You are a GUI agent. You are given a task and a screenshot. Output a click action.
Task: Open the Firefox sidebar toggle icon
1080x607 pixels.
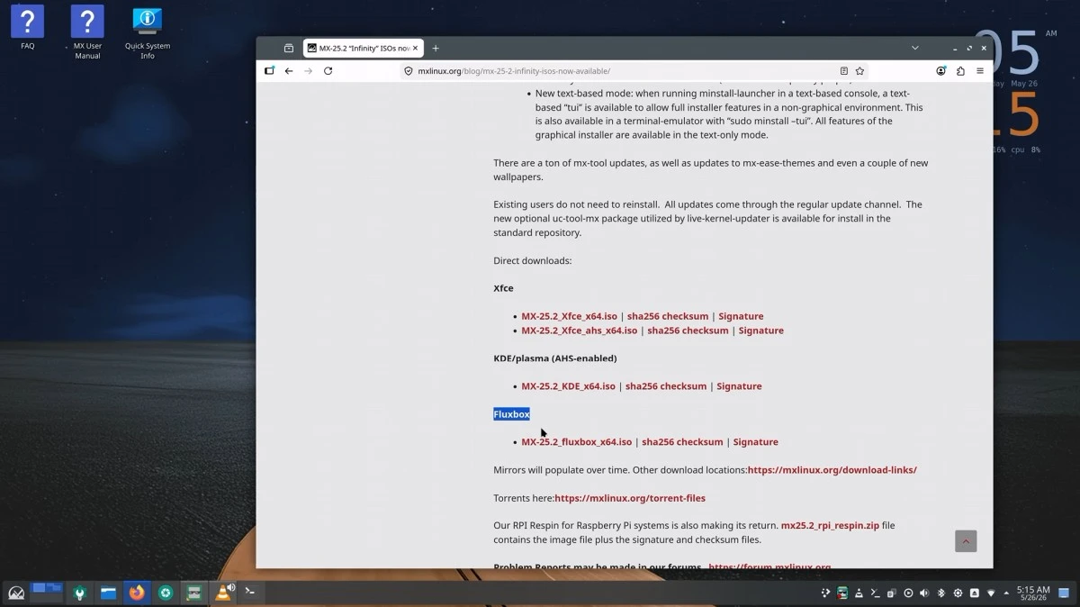coord(269,71)
